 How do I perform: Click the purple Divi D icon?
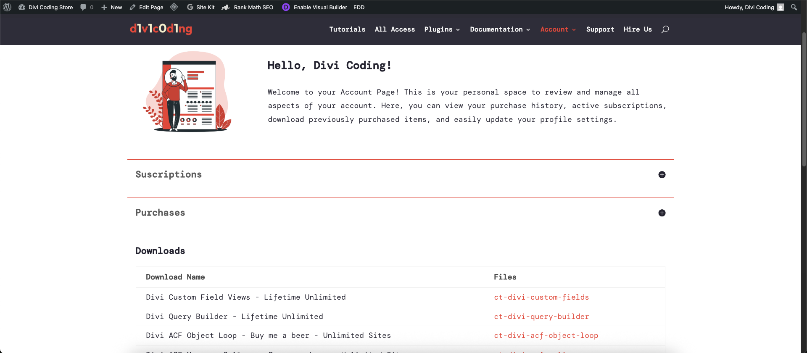tap(286, 7)
